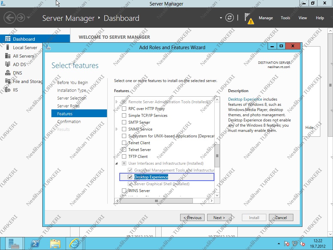Check Telnet Server feature
Image resolution: width=333 pixels, height=250 pixels.
point(124,149)
